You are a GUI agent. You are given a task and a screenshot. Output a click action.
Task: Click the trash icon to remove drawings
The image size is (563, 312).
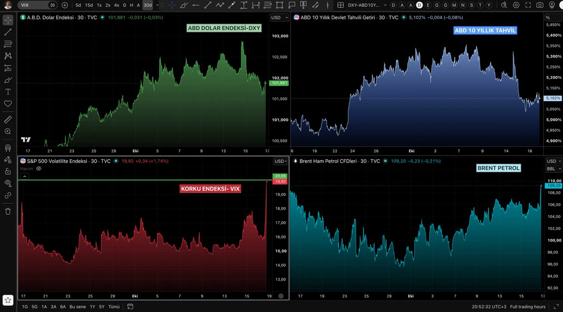pyautogui.click(x=8, y=211)
